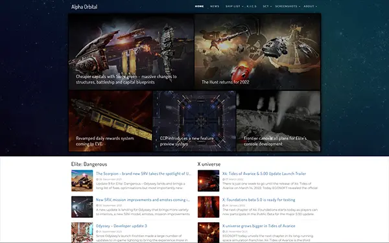Select the HOME menu item
The height and width of the screenshot is (243, 389).
199,6
